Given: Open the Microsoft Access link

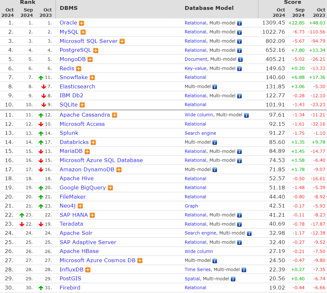Looking at the screenshot, I should click(x=82, y=124).
